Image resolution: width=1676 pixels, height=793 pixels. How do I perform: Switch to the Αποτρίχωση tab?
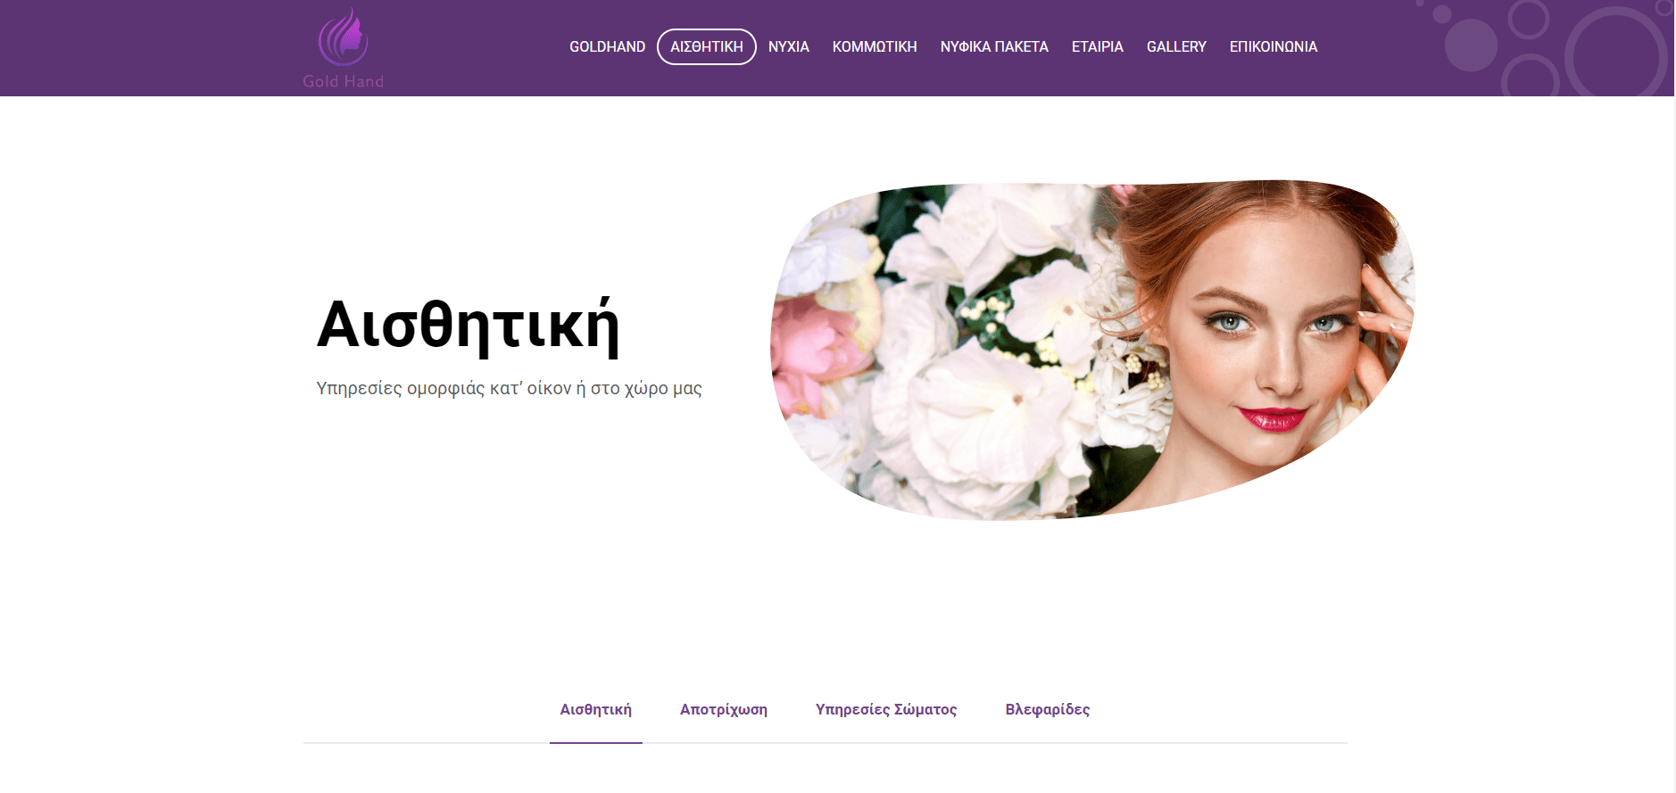[x=723, y=710]
